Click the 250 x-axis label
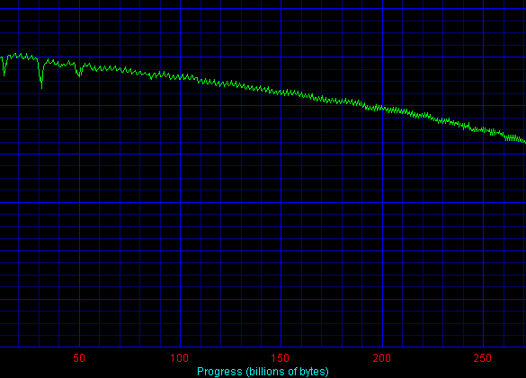The height and width of the screenshot is (378, 526). [x=482, y=358]
